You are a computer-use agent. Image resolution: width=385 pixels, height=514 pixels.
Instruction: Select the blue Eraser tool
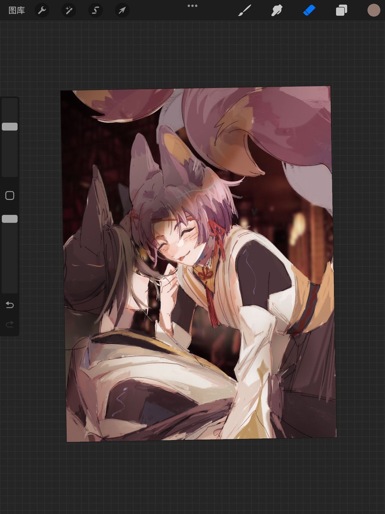(309, 10)
